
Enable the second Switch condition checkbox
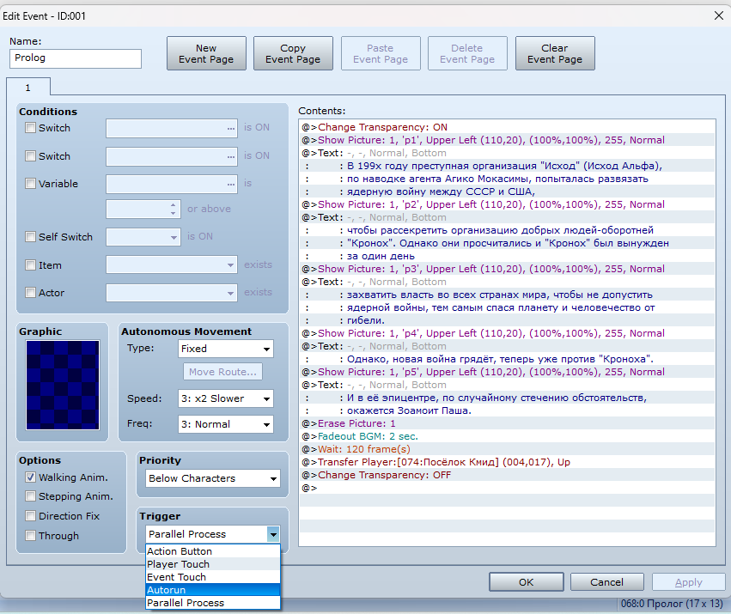[x=30, y=156]
